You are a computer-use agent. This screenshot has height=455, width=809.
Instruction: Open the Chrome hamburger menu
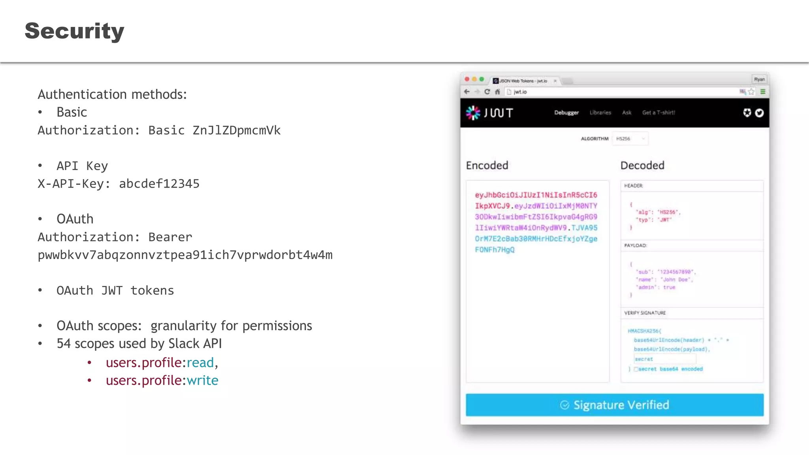point(763,92)
